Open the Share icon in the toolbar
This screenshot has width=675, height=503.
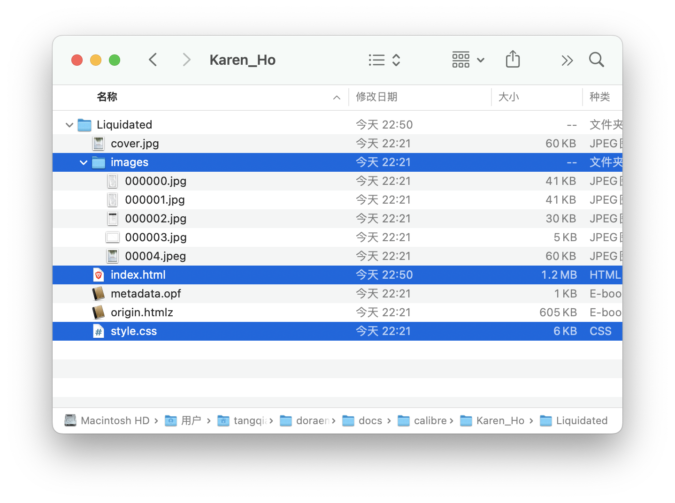click(513, 60)
